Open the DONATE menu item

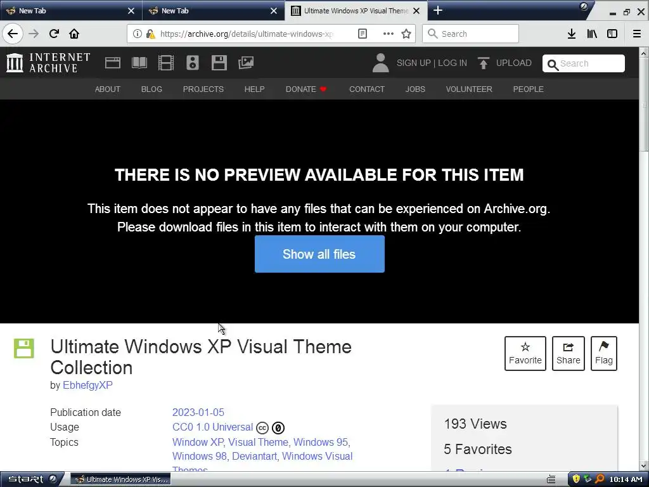pos(306,89)
